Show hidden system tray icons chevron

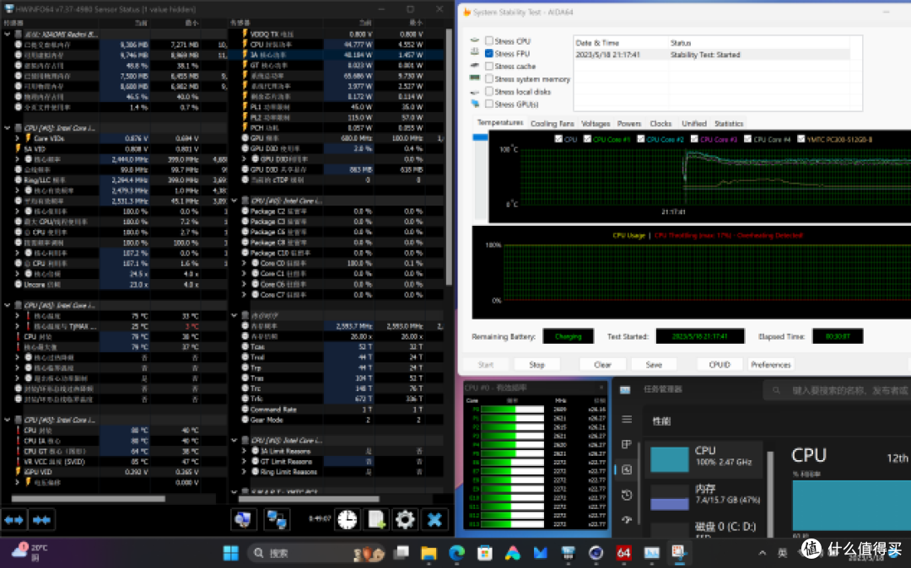[x=763, y=553]
